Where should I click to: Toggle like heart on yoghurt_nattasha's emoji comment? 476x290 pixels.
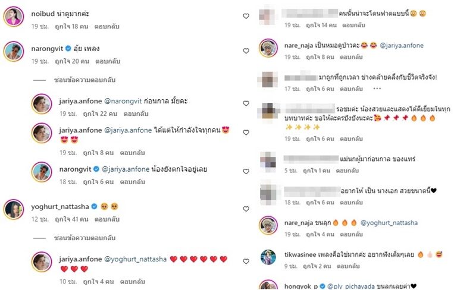tap(246, 209)
